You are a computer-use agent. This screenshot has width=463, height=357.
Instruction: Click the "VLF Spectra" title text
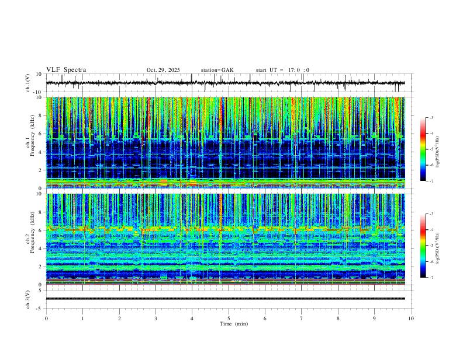click(66, 70)
